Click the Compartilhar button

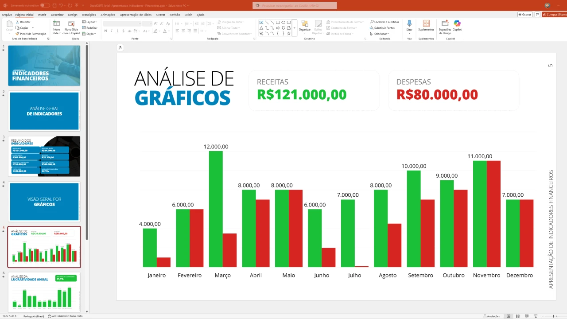click(x=555, y=15)
